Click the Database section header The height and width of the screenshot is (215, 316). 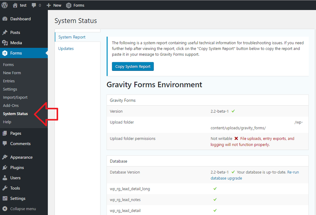tap(118, 161)
